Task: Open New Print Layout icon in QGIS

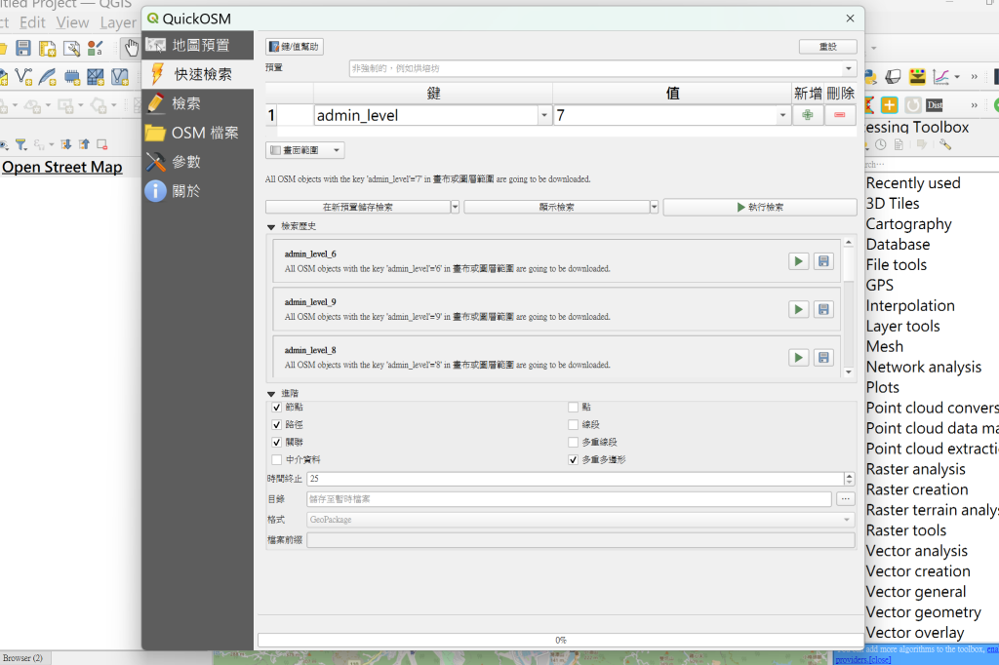Action: pyautogui.click(x=48, y=49)
